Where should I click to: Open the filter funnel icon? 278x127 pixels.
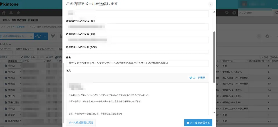coord(53,36)
